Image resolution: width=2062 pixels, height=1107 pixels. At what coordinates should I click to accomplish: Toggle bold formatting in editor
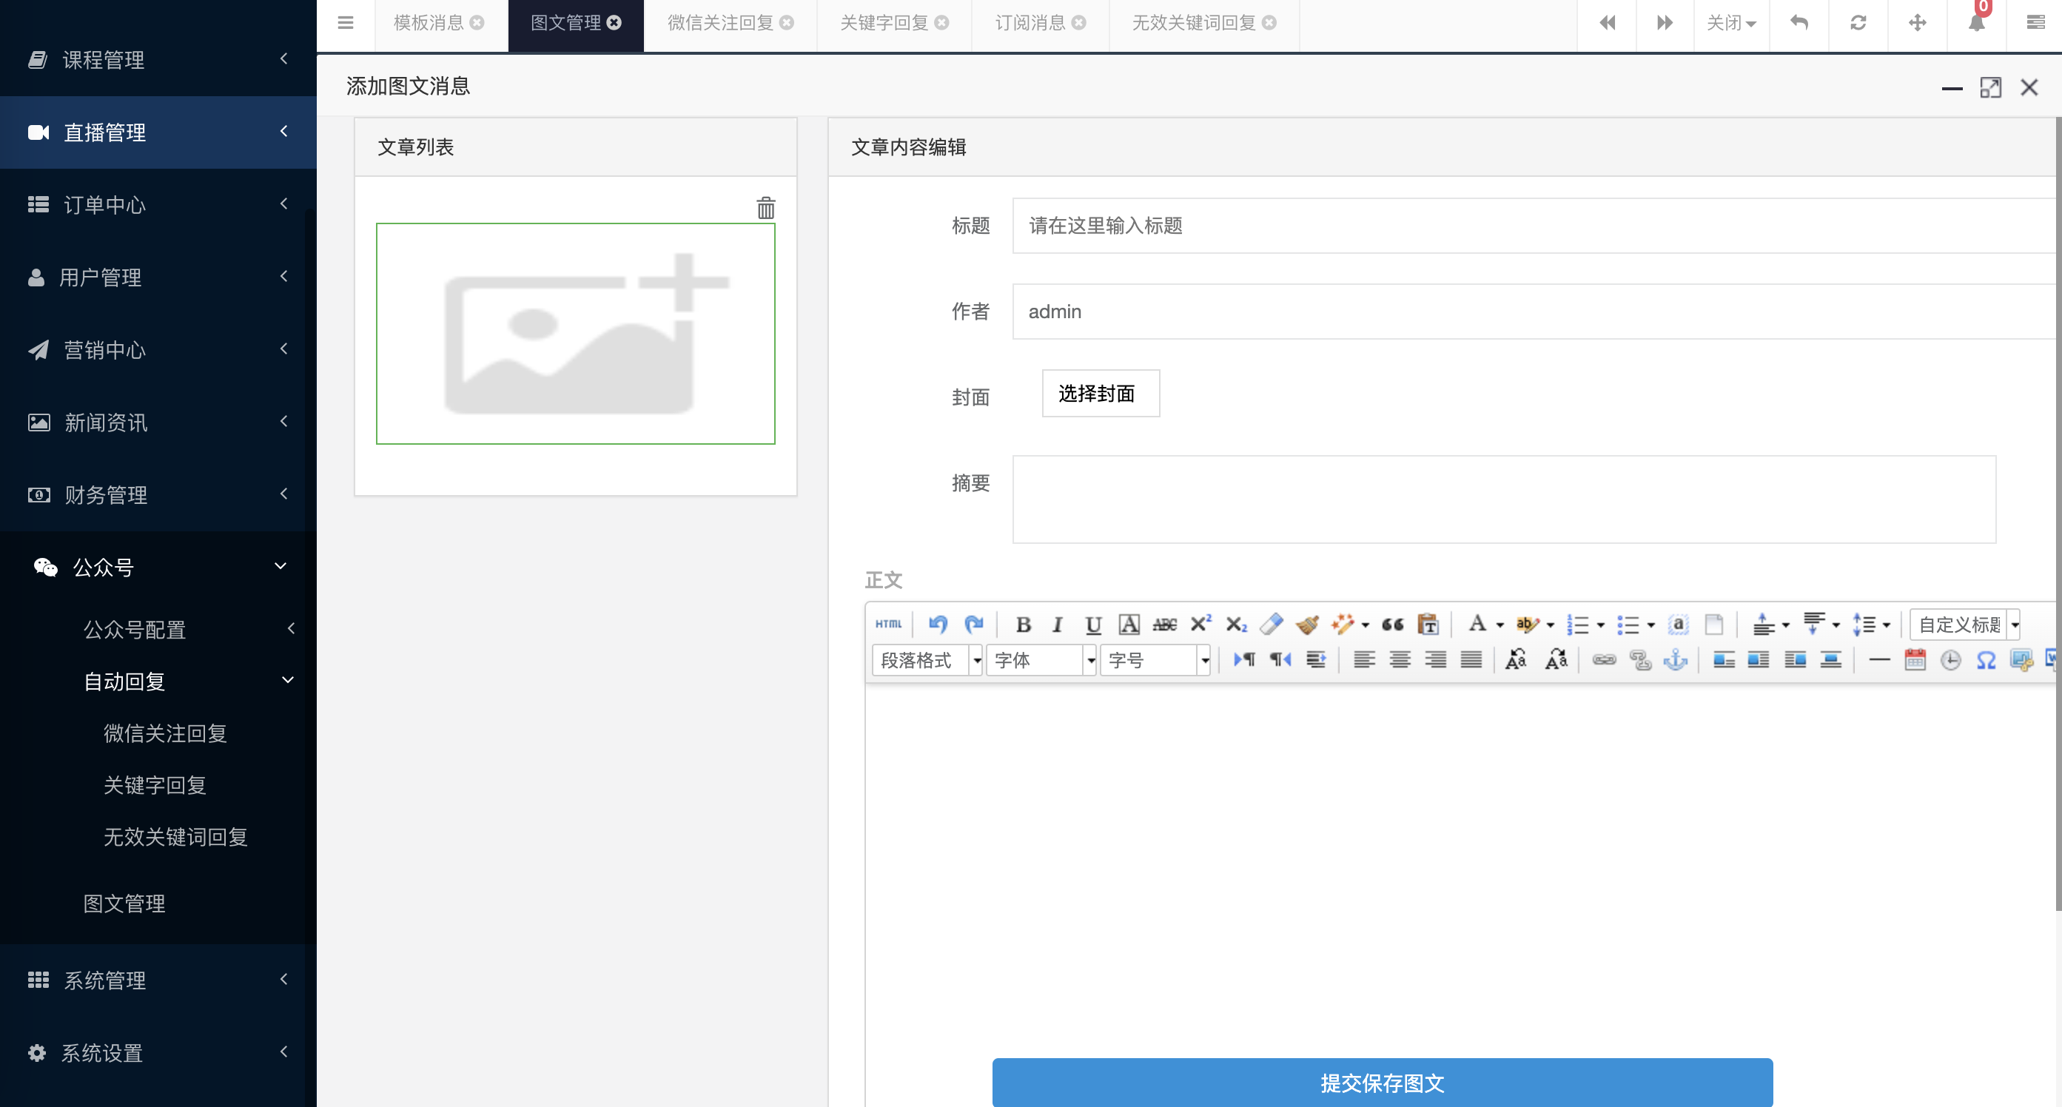pos(1023,625)
